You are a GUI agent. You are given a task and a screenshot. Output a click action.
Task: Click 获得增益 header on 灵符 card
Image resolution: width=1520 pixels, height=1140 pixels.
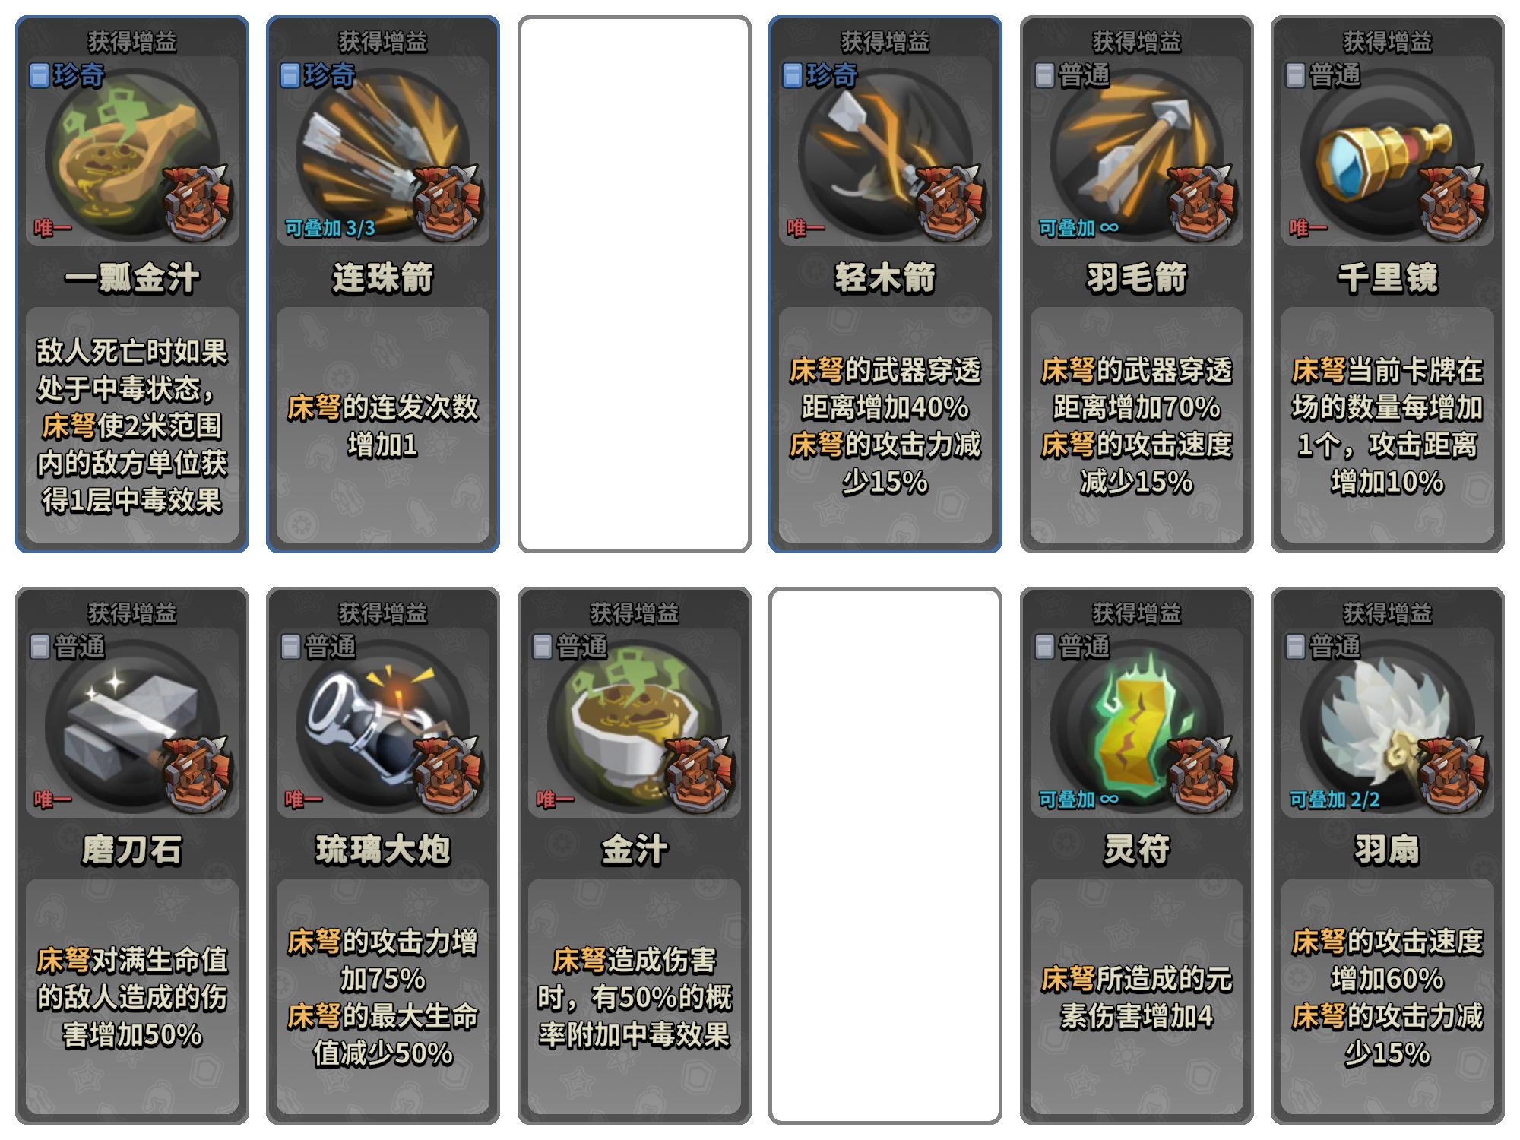(1136, 613)
